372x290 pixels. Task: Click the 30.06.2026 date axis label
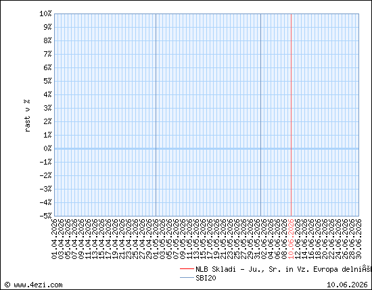(358, 239)
